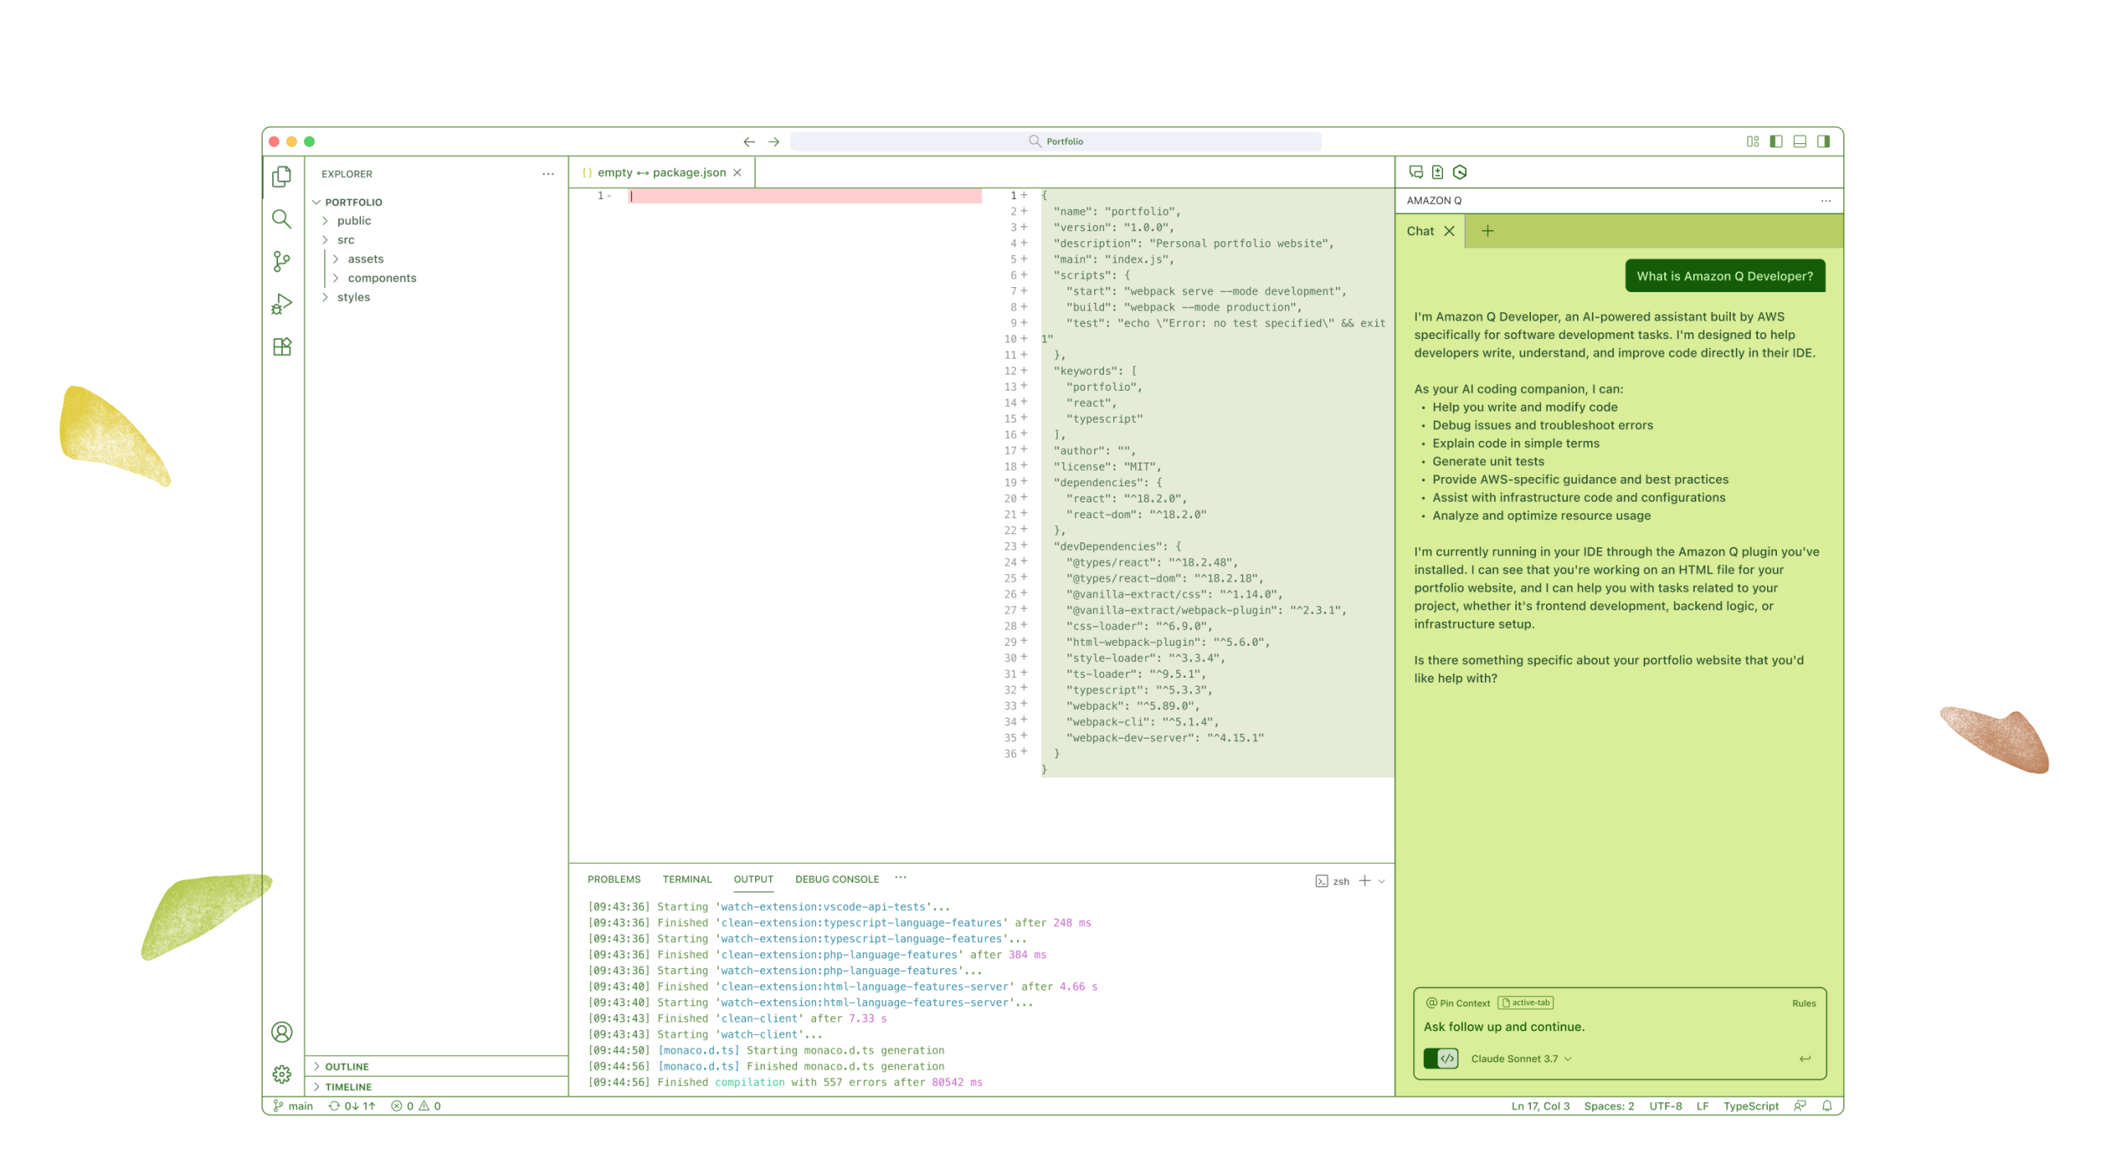Open the Run and Debug view
Image resolution: width=2106 pixels, height=1169 pixels.
pos(281,304)
